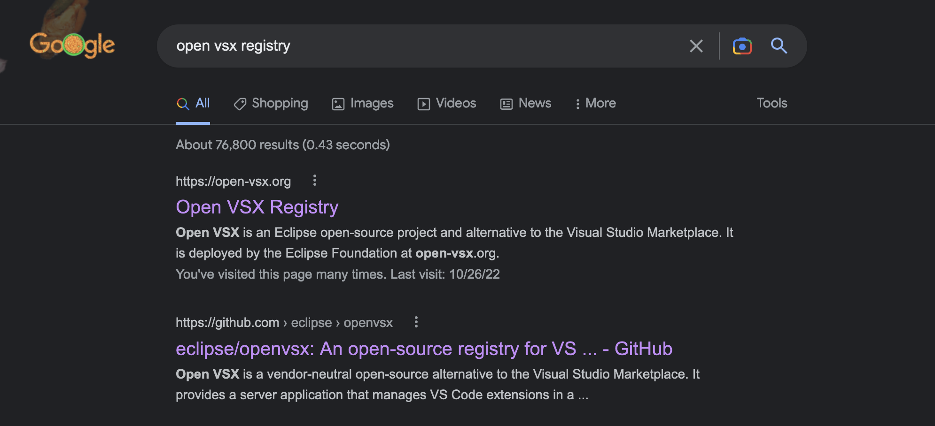Open the three-dot menu next to the GitHub result
This screenshot has width=935, height=426.
coord(415,322)
